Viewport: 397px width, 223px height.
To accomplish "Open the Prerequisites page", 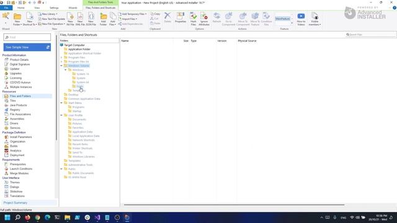I will click(x=17, y=164).
